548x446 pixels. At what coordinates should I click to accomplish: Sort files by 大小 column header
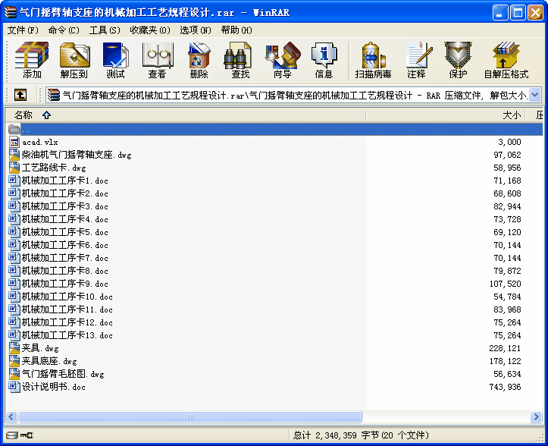[512, 115]
